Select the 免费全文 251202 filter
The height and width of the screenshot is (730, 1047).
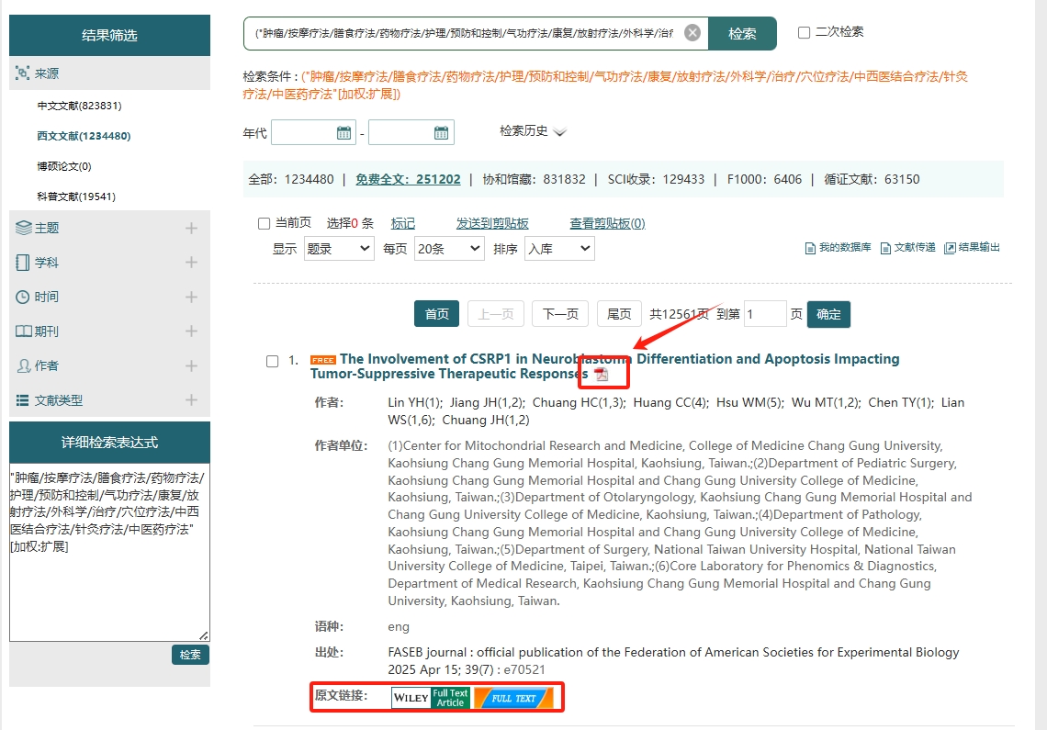[x=408, y=179]
